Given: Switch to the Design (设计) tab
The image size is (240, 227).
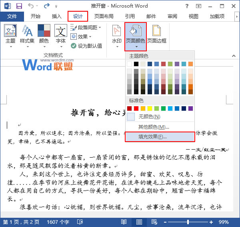Looking at the screenshot, I should (78, 16).
